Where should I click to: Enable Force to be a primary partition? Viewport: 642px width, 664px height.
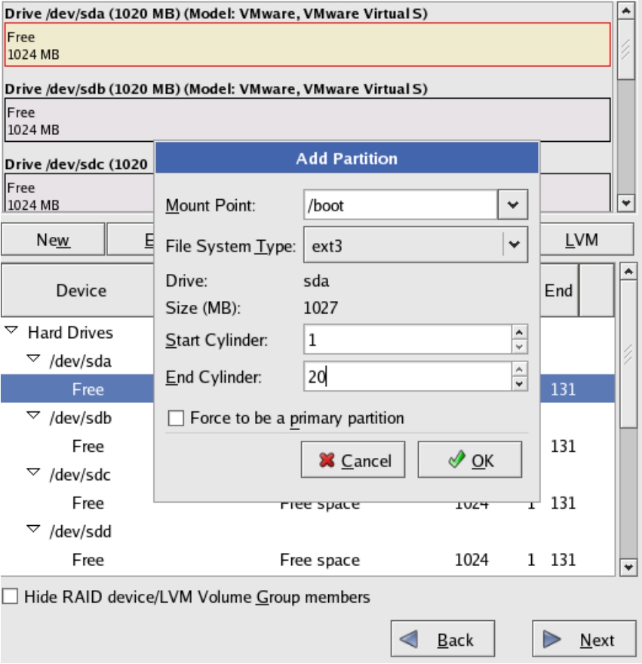point(176,418)
